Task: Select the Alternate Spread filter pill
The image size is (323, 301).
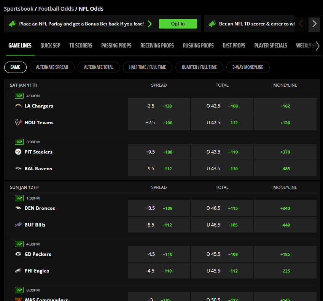Action: [52, 67]
